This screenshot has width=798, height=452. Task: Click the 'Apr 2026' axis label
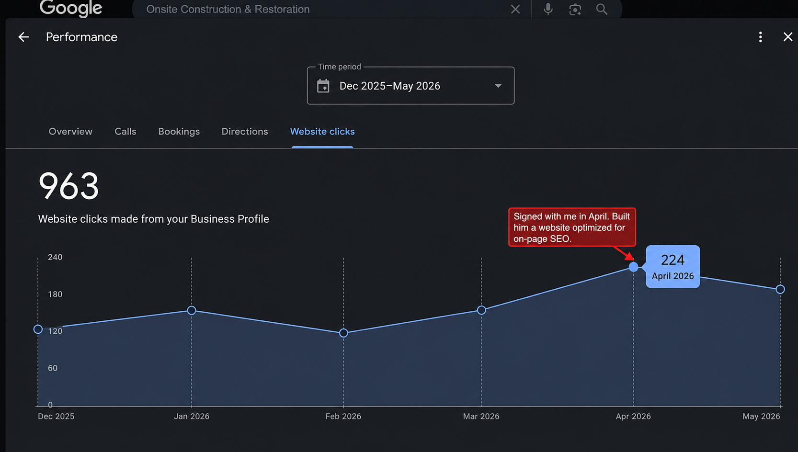point(633,416)
